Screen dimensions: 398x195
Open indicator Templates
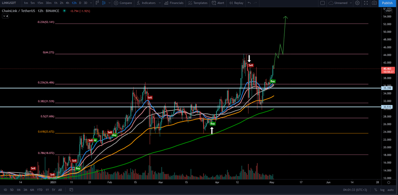tap(198, 3)
